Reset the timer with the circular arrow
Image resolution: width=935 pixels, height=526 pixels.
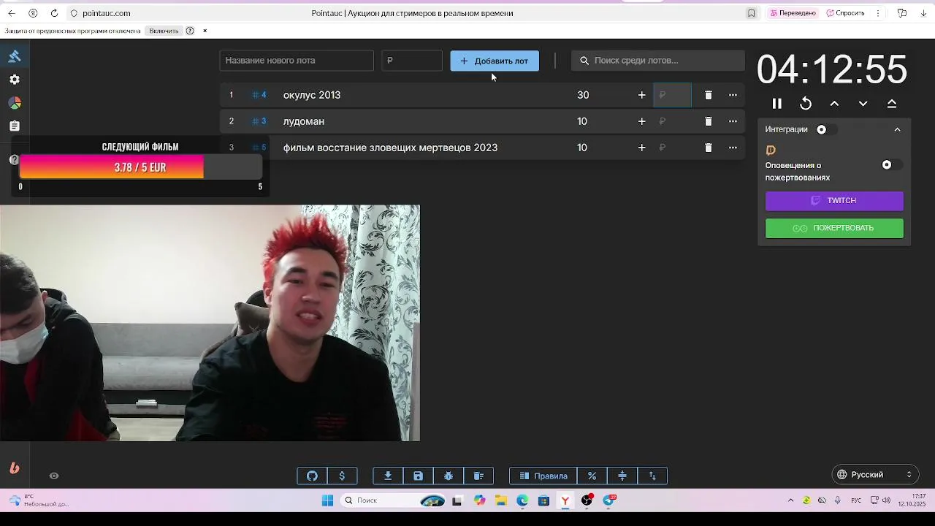806,104
